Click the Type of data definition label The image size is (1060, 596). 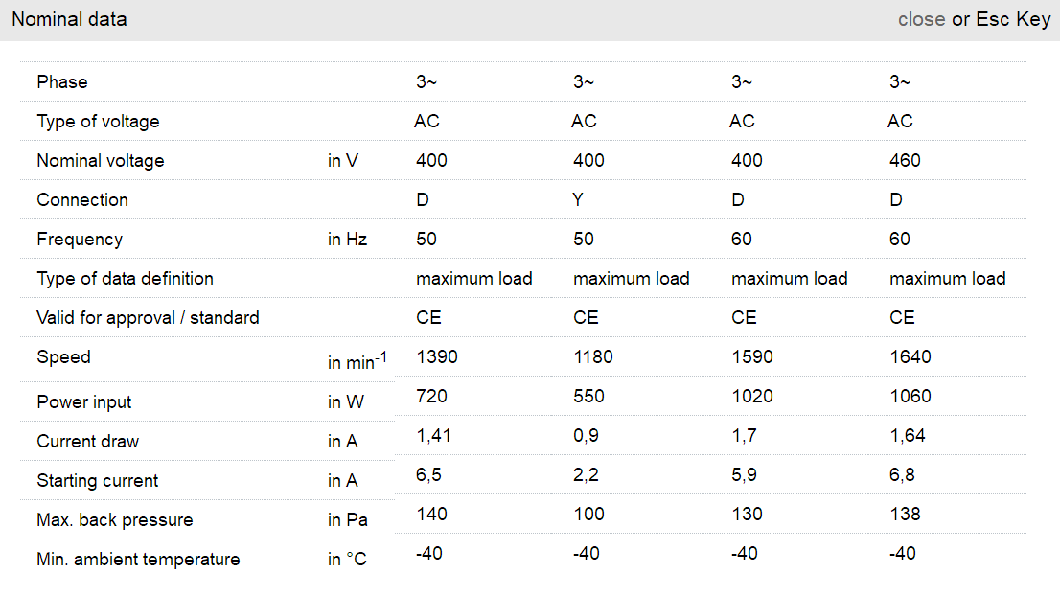(125, 279)
